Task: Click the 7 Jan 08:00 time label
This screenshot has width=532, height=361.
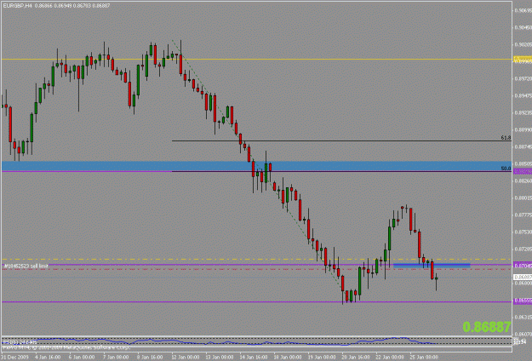Action: [116, 358]
